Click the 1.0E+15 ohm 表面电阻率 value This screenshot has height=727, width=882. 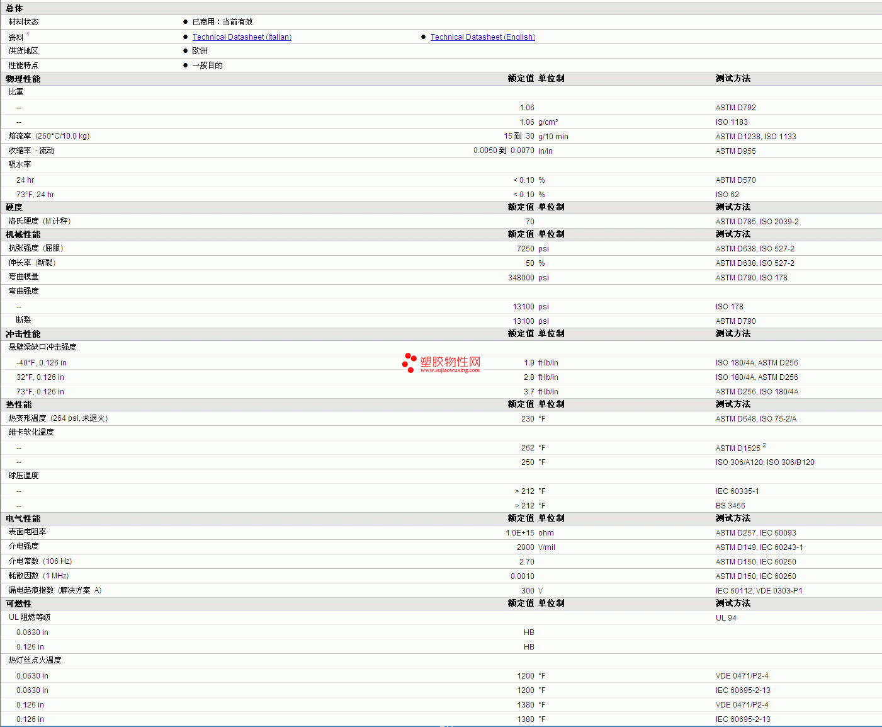click(520, 533)
